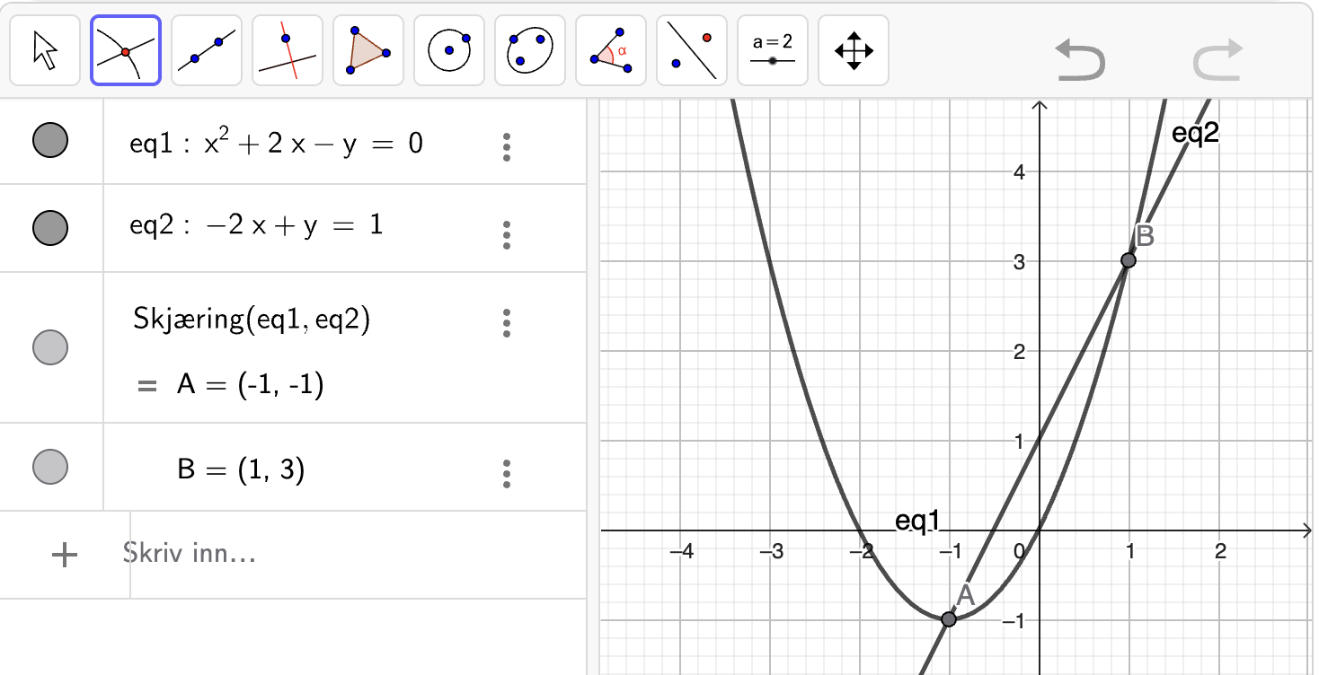Click the eq2 label on the graph

[1195, 134]
